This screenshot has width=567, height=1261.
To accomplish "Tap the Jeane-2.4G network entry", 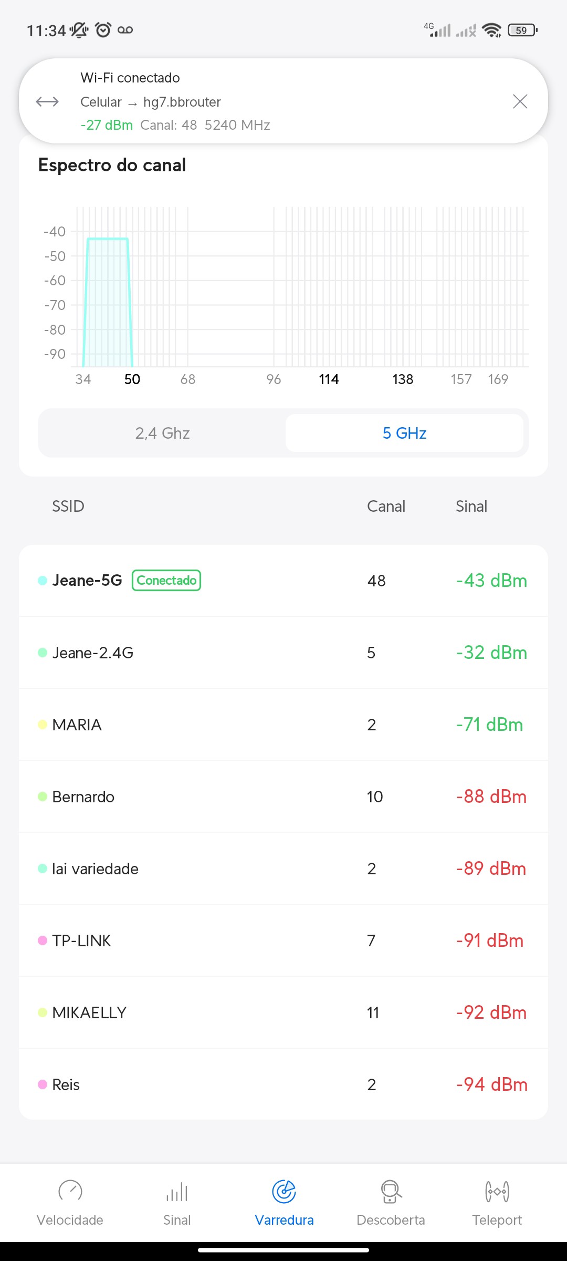I will [283, 653].
